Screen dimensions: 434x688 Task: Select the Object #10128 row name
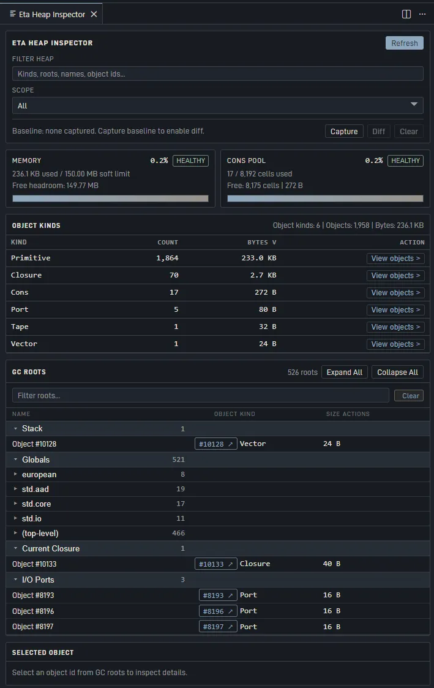pos(34,444)
